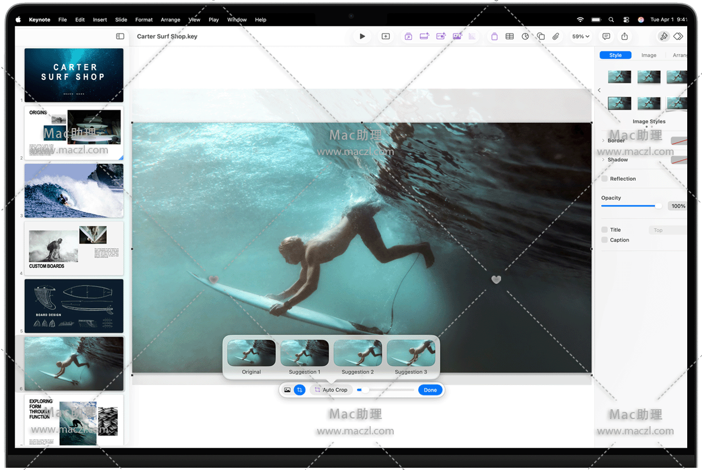Open the Shapes toolbar icon

540,37
